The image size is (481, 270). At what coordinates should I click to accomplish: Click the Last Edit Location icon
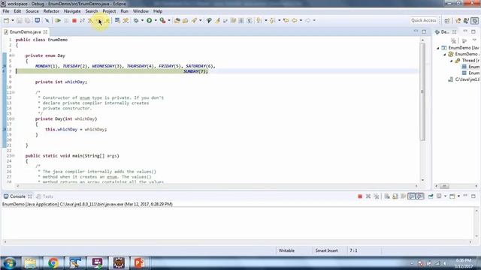286,20
